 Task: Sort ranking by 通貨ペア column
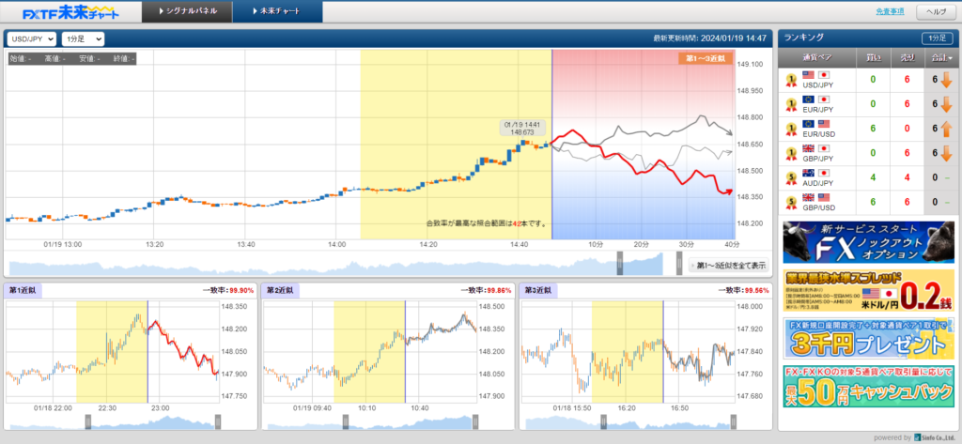point(817,58)
